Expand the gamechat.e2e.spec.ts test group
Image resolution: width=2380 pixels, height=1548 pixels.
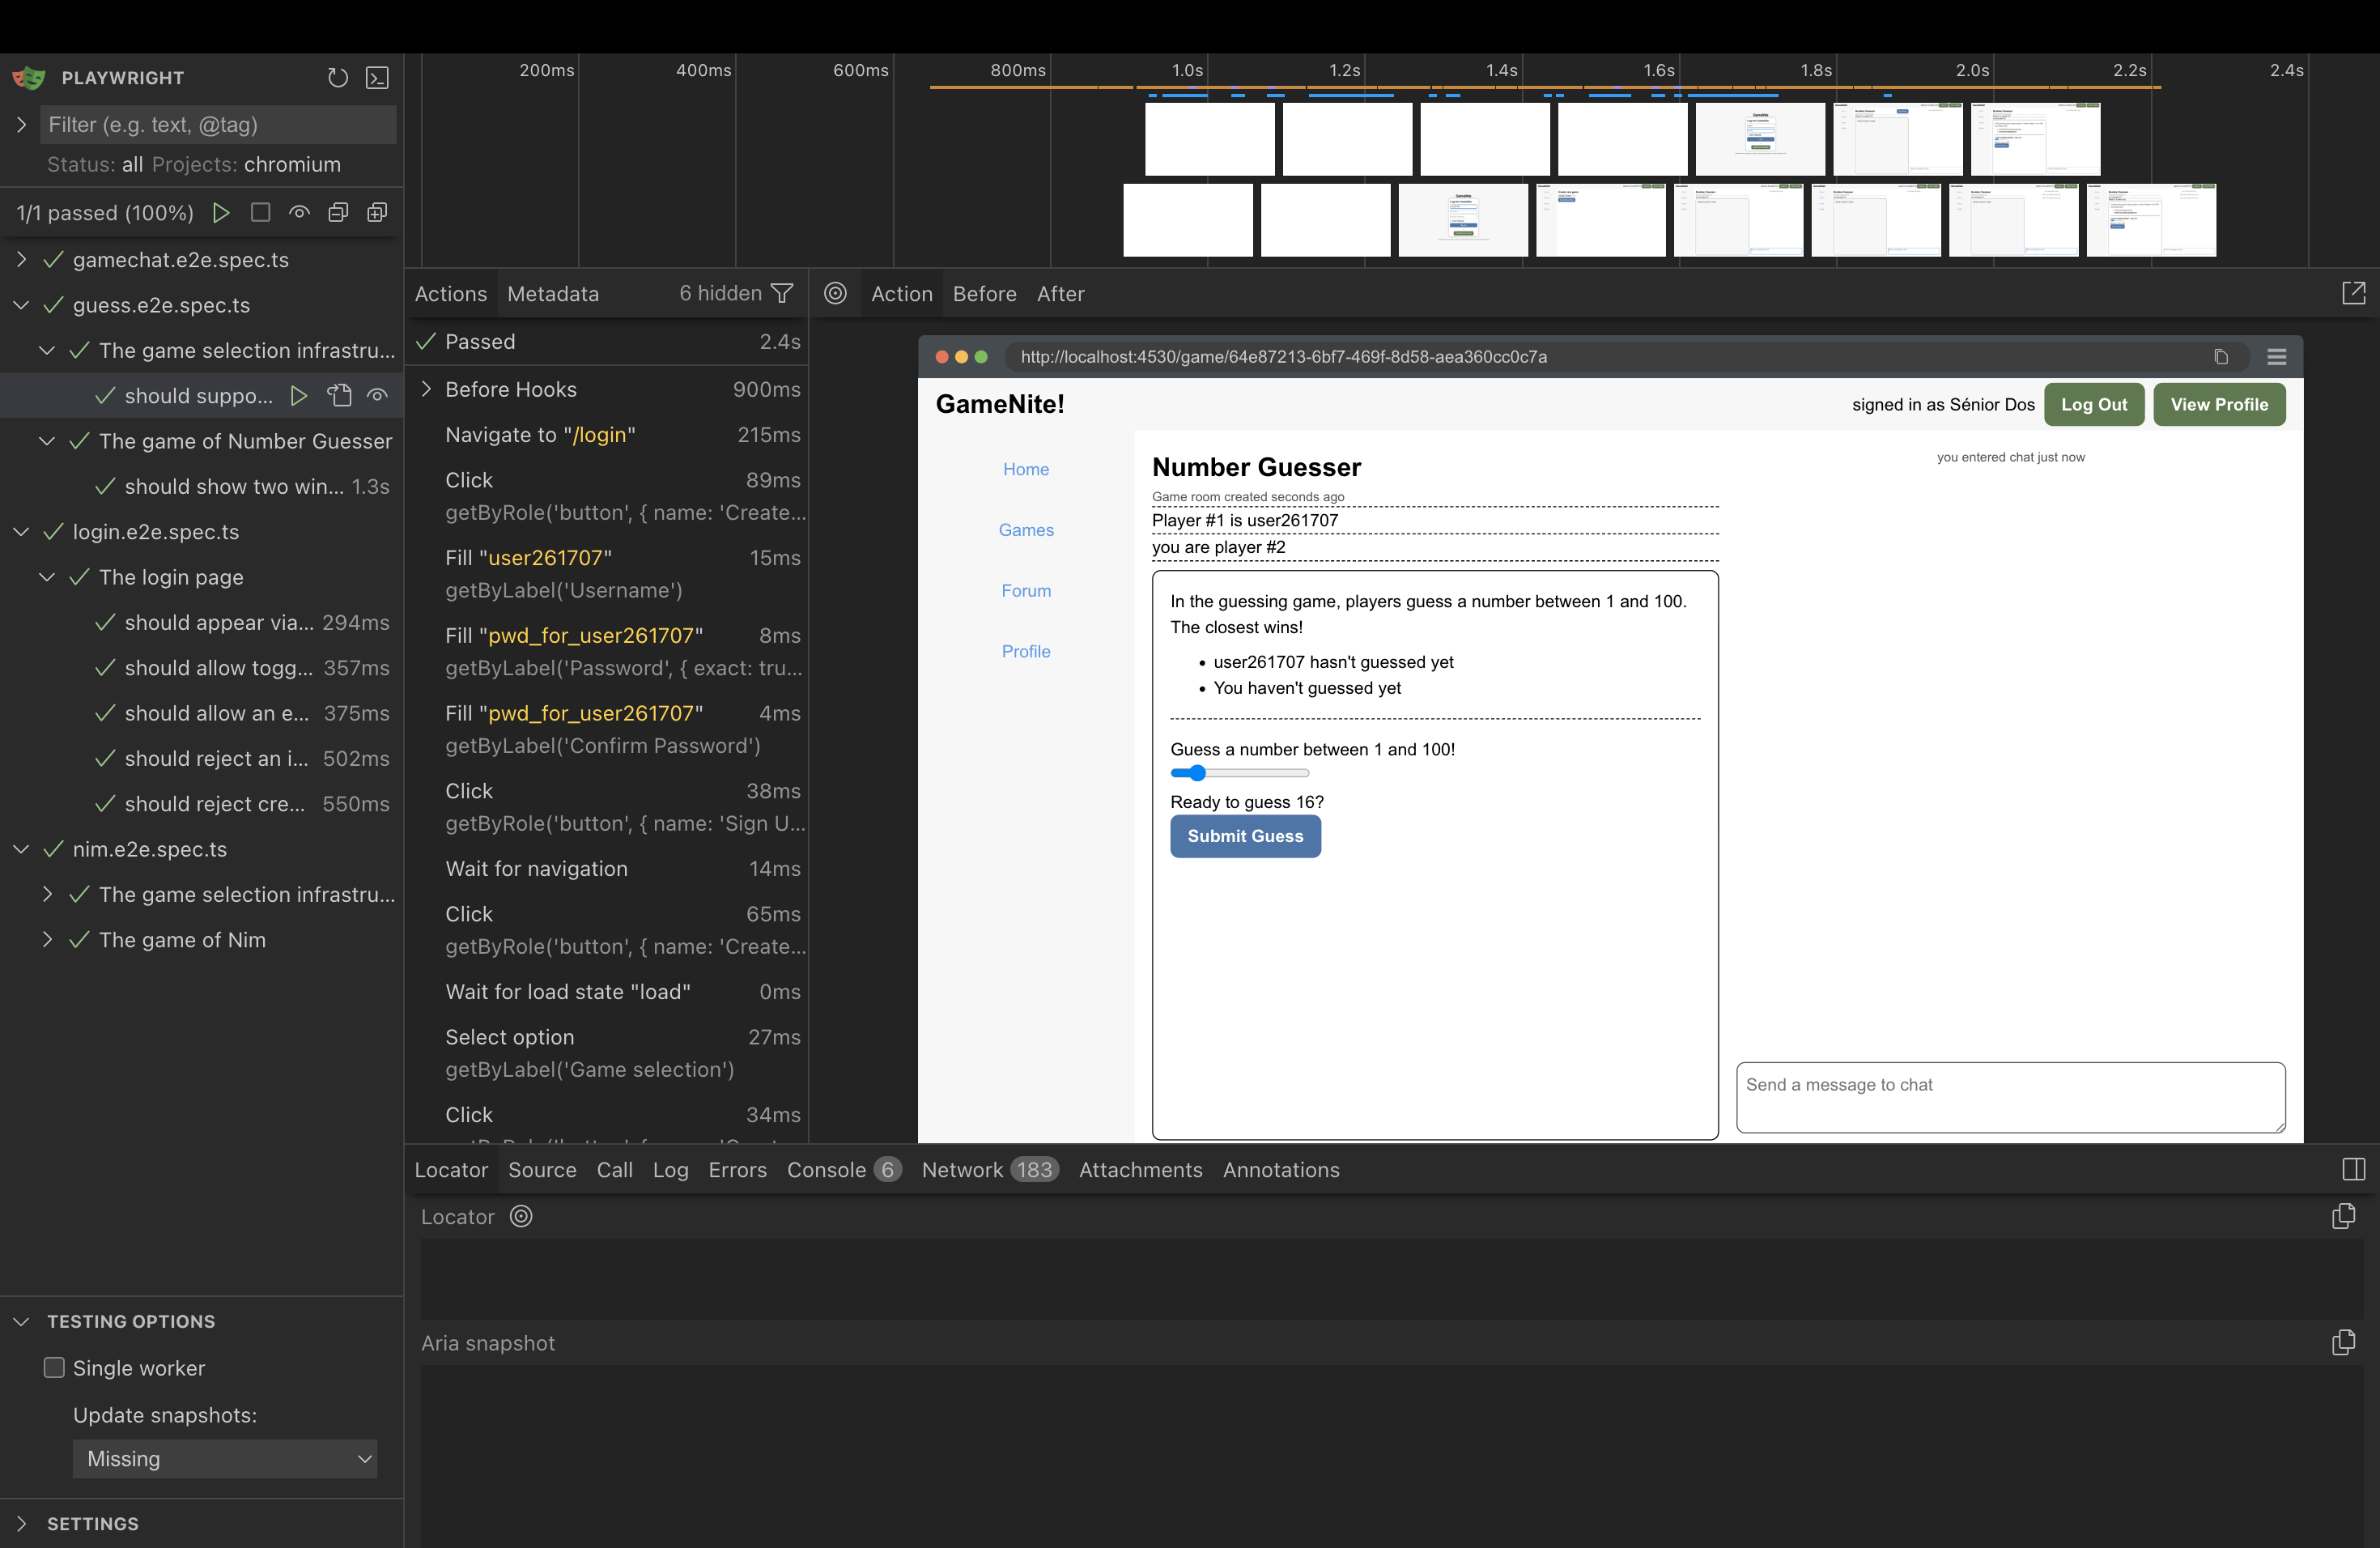point(22,259)
